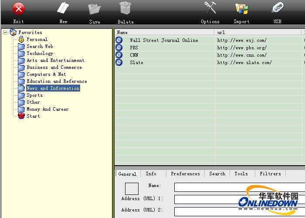Select the Money And Career tree item
The width and height of the screenshot is (305, 218).
click(x=47, y=109)
